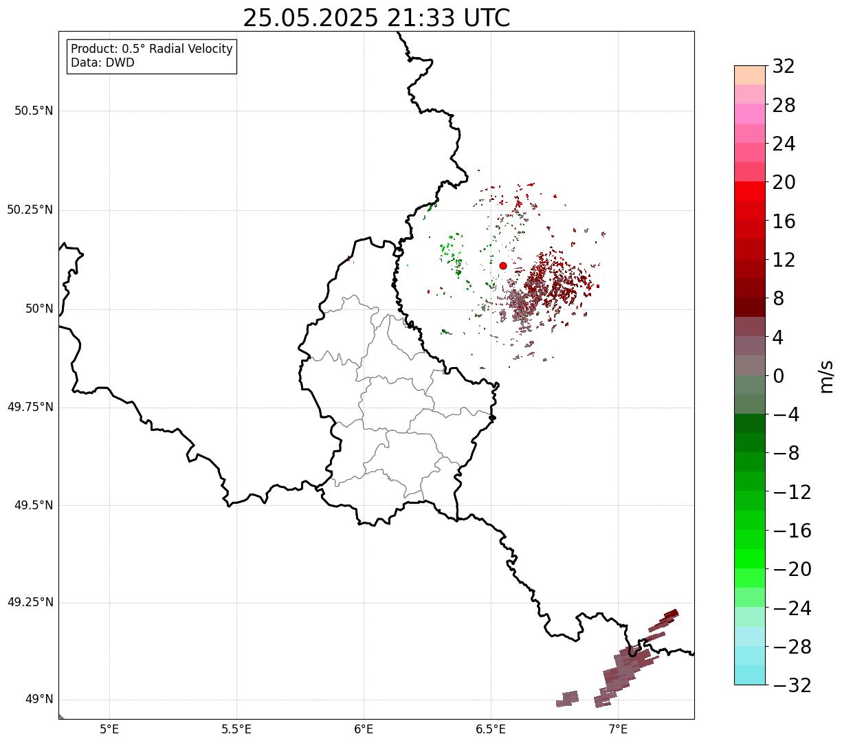
Task: Click the red radar site marker dot
Action: point(503,265)
